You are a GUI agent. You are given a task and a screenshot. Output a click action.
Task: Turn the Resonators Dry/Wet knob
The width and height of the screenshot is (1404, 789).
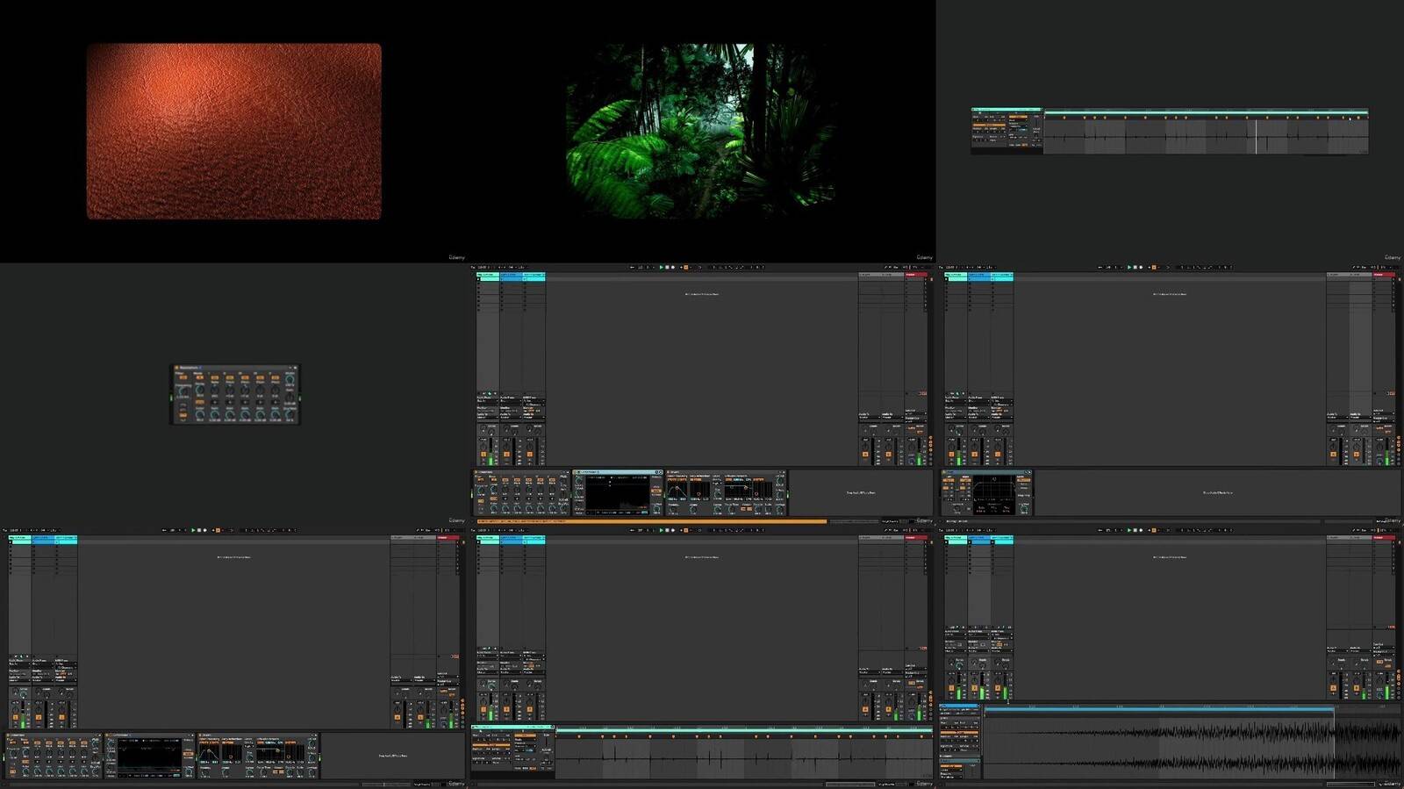coord(290,412)
